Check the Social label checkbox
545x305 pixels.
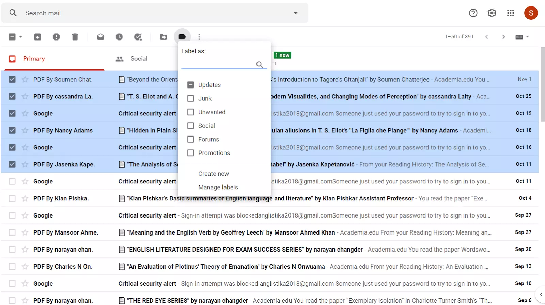[191, 126]
